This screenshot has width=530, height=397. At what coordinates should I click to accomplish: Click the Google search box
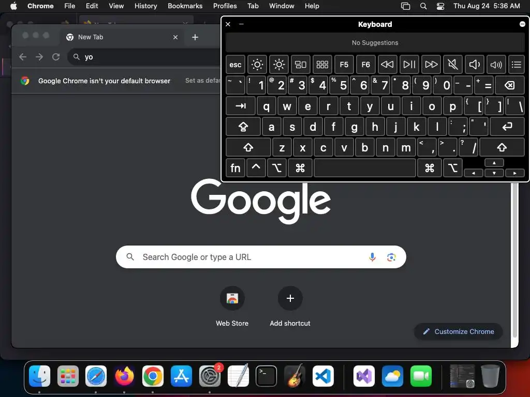coord(261,257)
